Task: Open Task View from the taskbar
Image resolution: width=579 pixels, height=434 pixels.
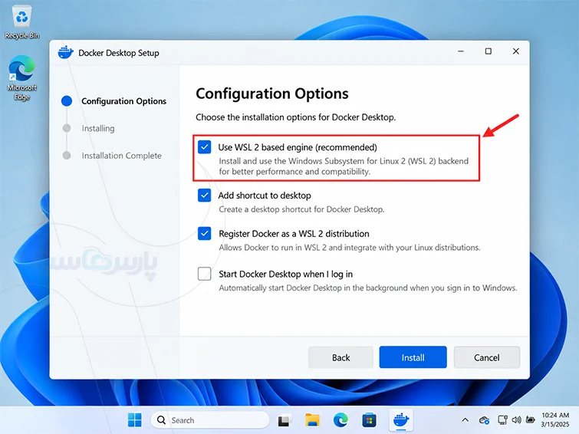Action: coord(285,420)
